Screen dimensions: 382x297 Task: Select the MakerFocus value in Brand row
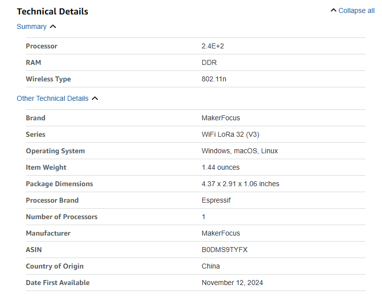click(x=221, y=118)
